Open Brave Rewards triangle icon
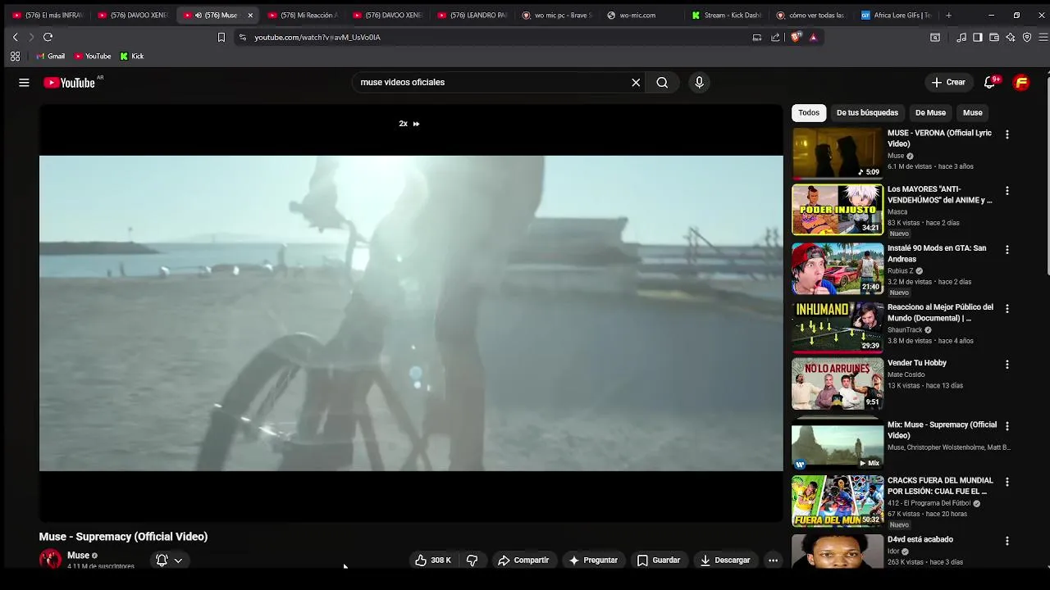 [x=813, y=37]
